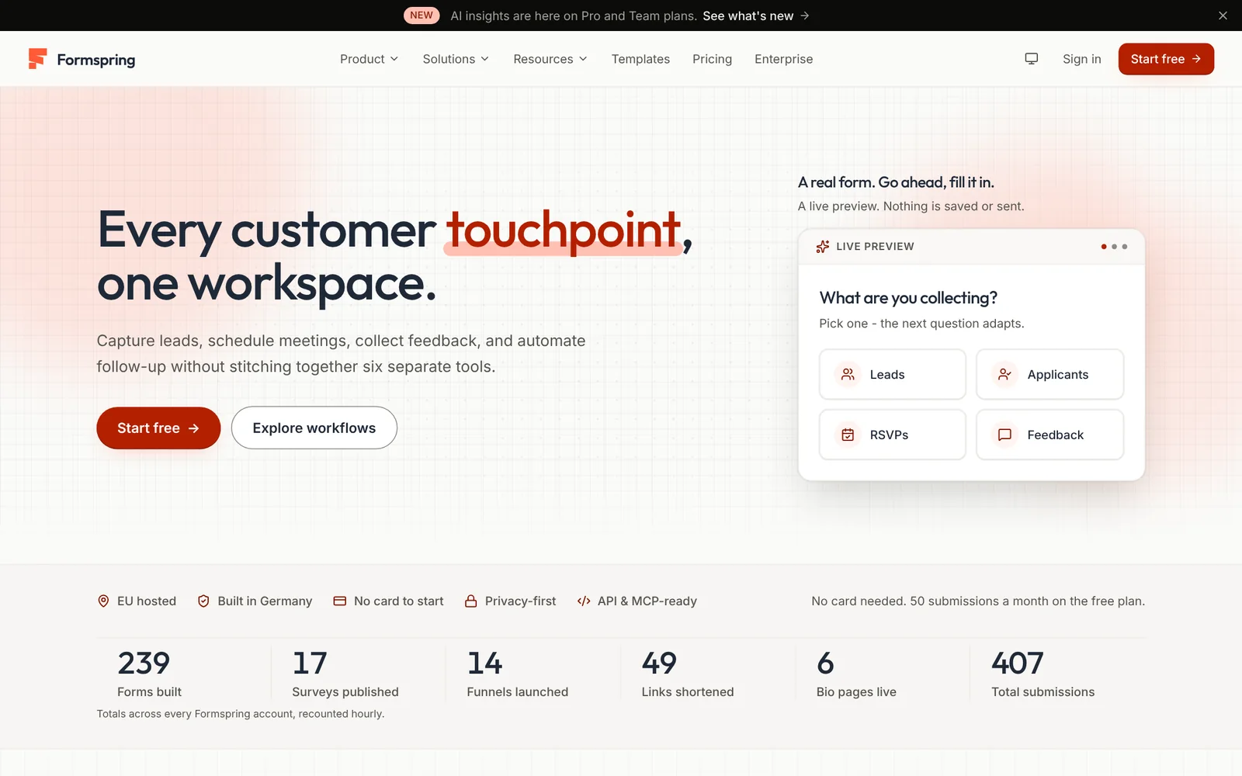Expand the Product menu

(x=369, y=59)
